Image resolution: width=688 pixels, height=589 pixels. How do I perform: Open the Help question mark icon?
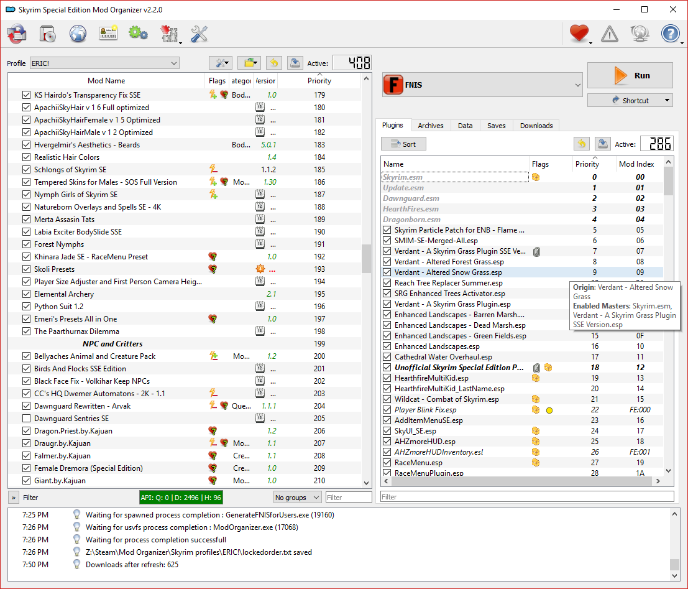coord(670,34)
